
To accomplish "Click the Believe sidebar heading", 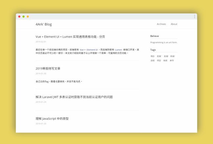I will [x=154, y=36].
